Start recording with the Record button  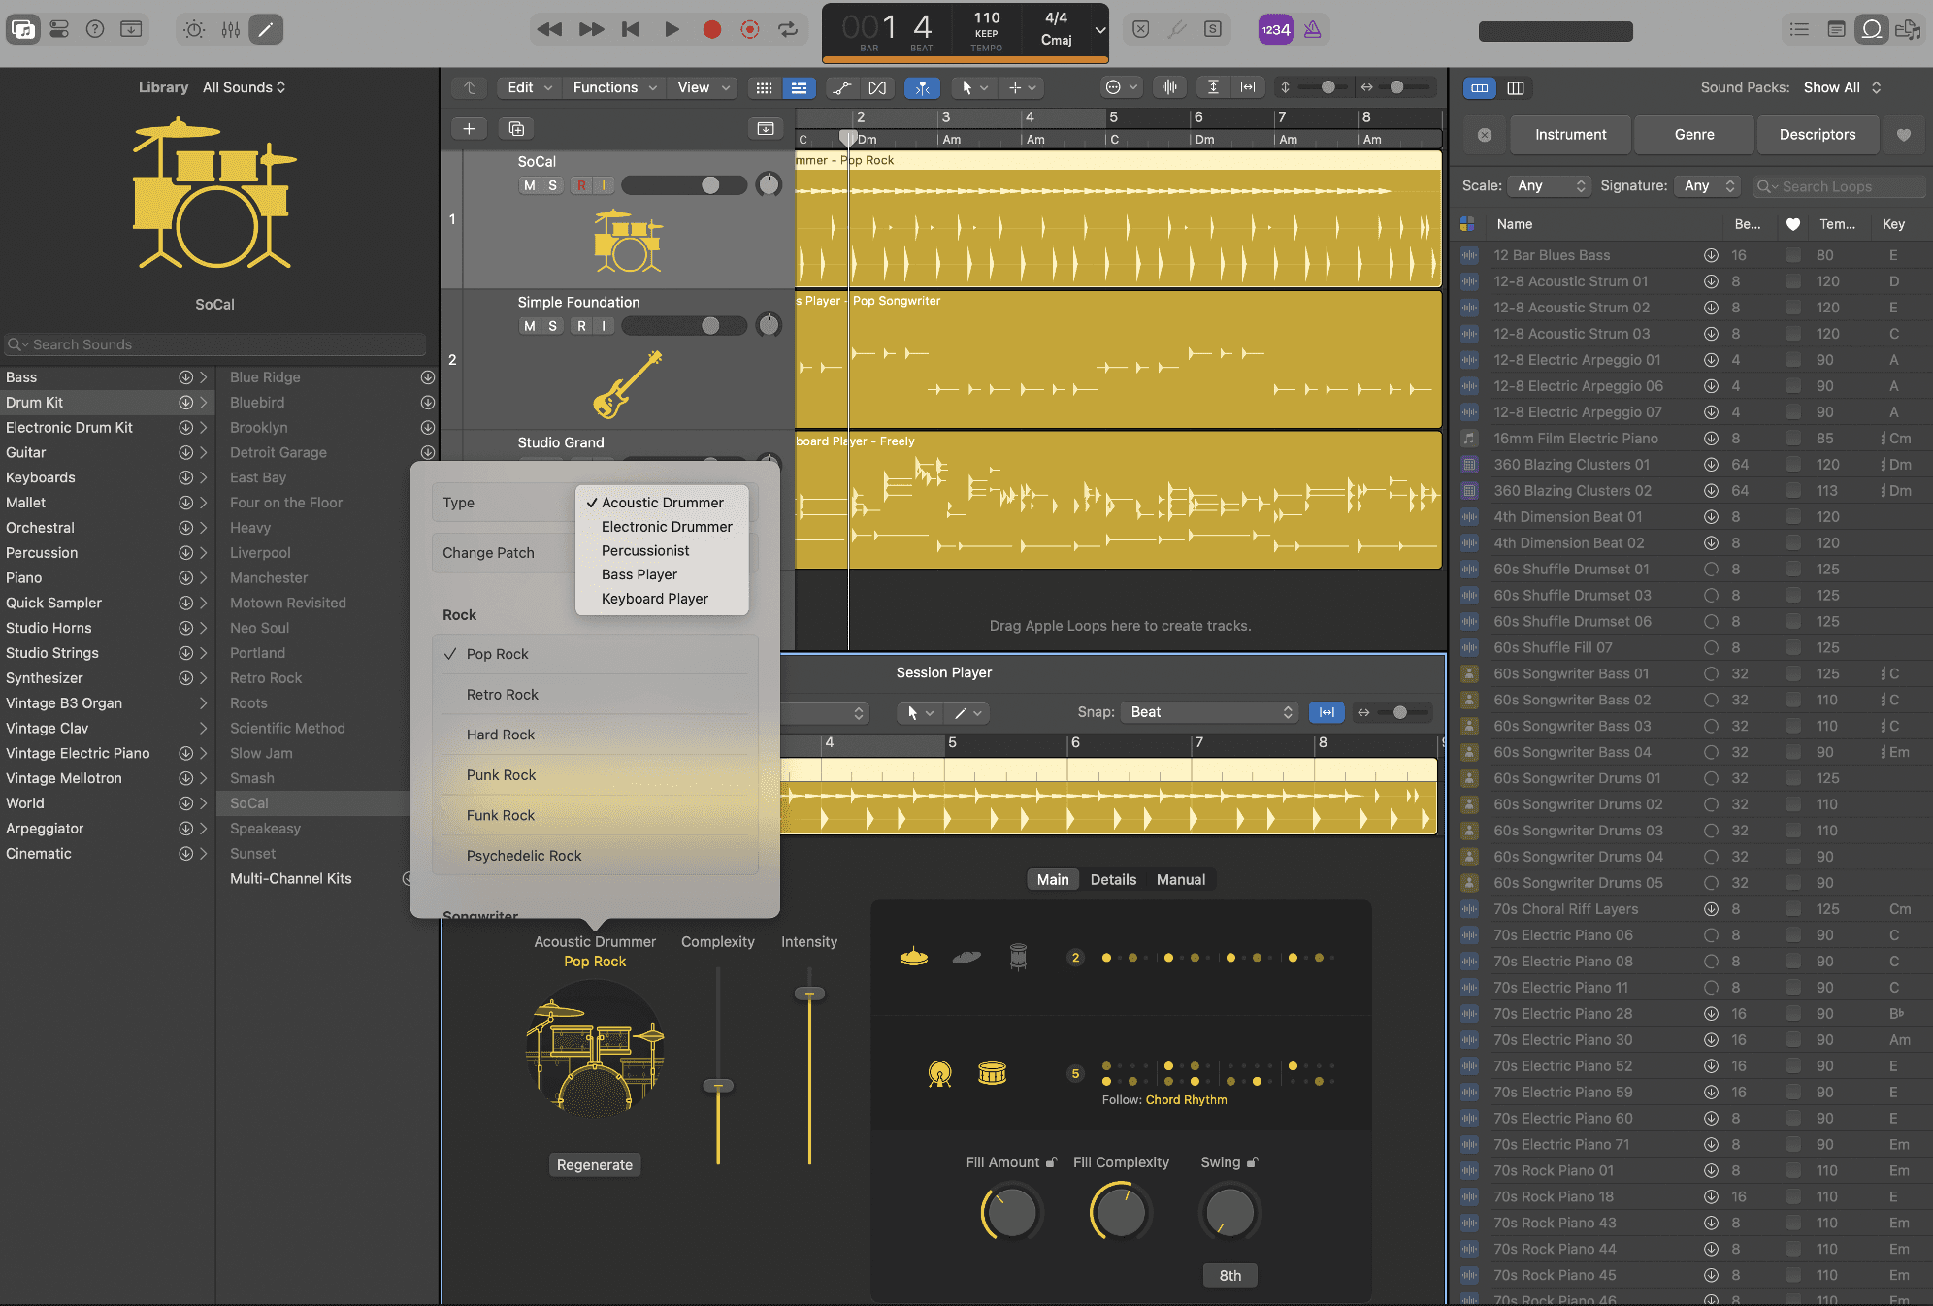[x=711, y=29]
